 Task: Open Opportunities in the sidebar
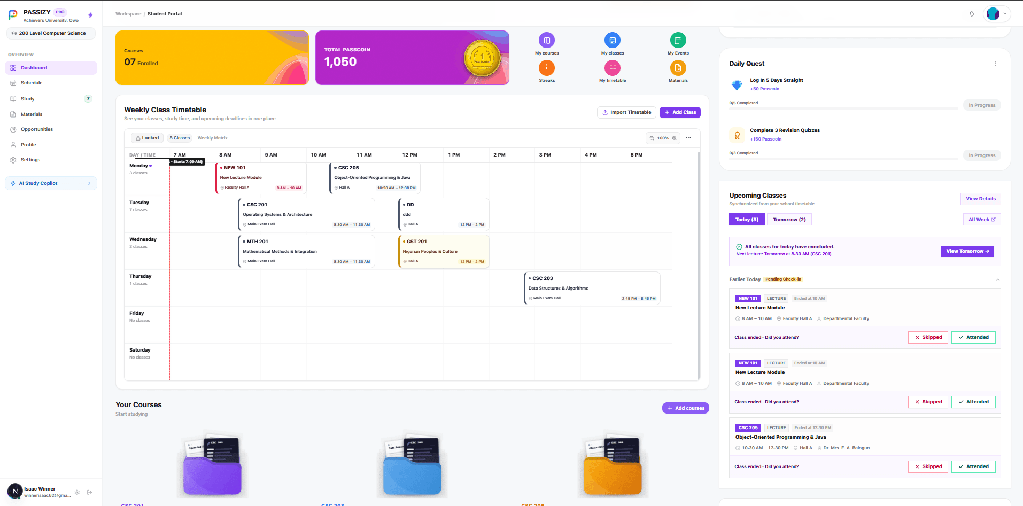(51, 129)
